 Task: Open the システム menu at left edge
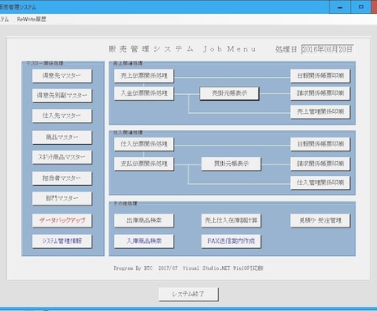pos(4,20)
